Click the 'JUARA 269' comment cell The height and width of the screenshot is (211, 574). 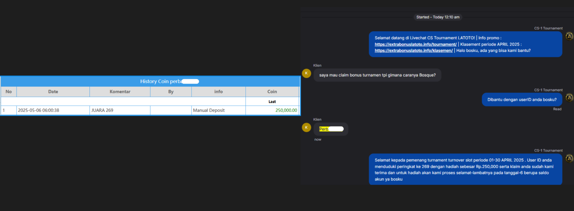click(x=120, y=110)
